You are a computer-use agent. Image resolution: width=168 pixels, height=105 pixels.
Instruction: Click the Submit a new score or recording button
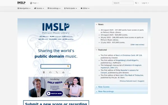[x=56, y=103]
